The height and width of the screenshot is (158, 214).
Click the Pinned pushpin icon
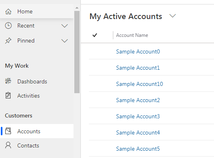coord(8,41)
